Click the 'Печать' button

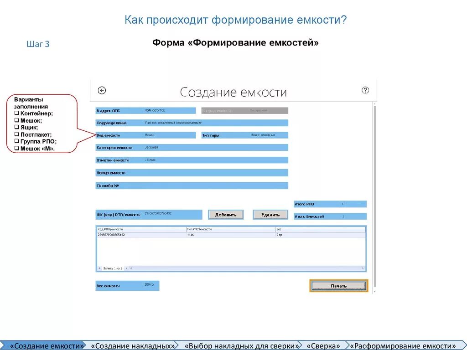coord(339,286)
